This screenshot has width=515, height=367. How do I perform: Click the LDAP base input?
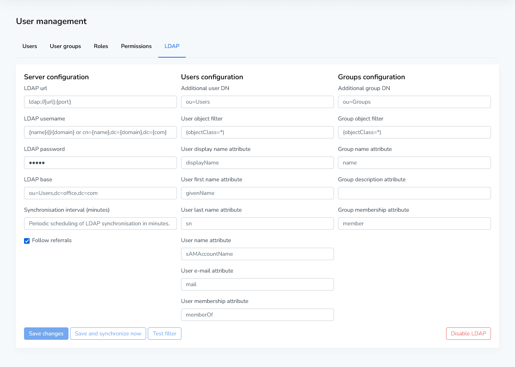point(100,193)
